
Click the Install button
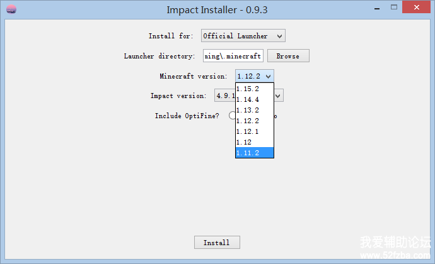click(x=217, y=243)
